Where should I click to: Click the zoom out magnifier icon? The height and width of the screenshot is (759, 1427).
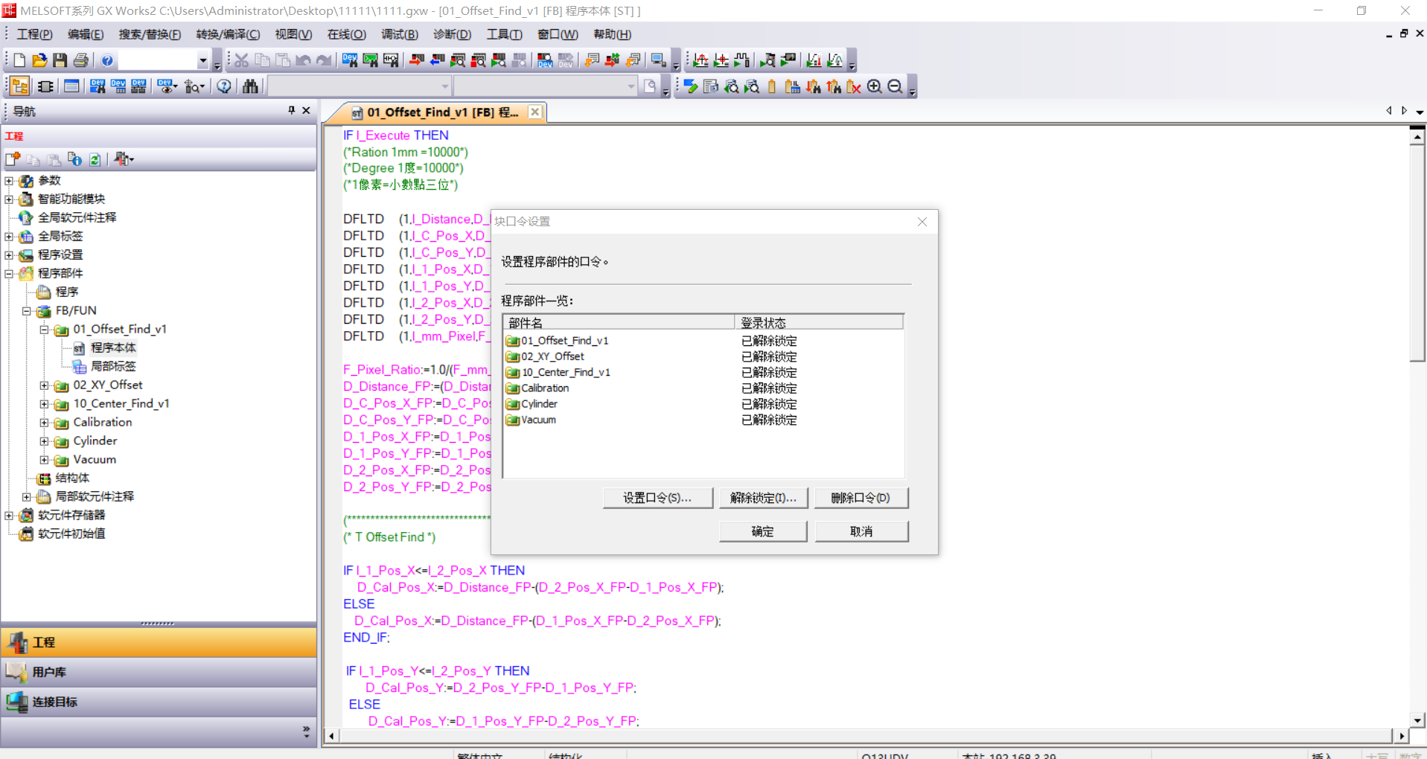[896, 86]
